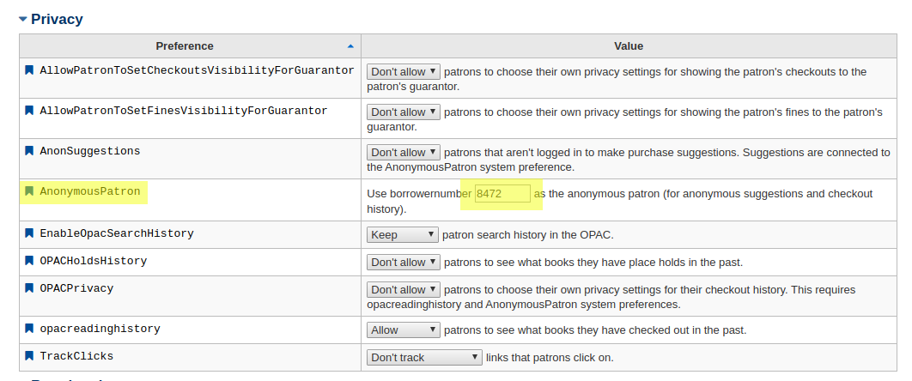Click the Privacy section heading
Viewport: 912px width, 381px height.
[x=57, y=19]
